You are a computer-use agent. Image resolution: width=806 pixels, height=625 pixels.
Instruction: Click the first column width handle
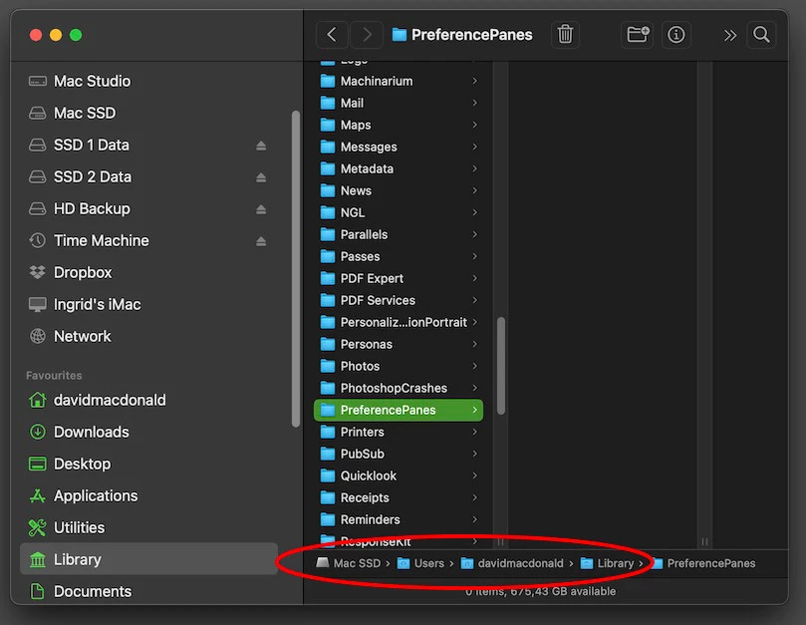point(500,541)
